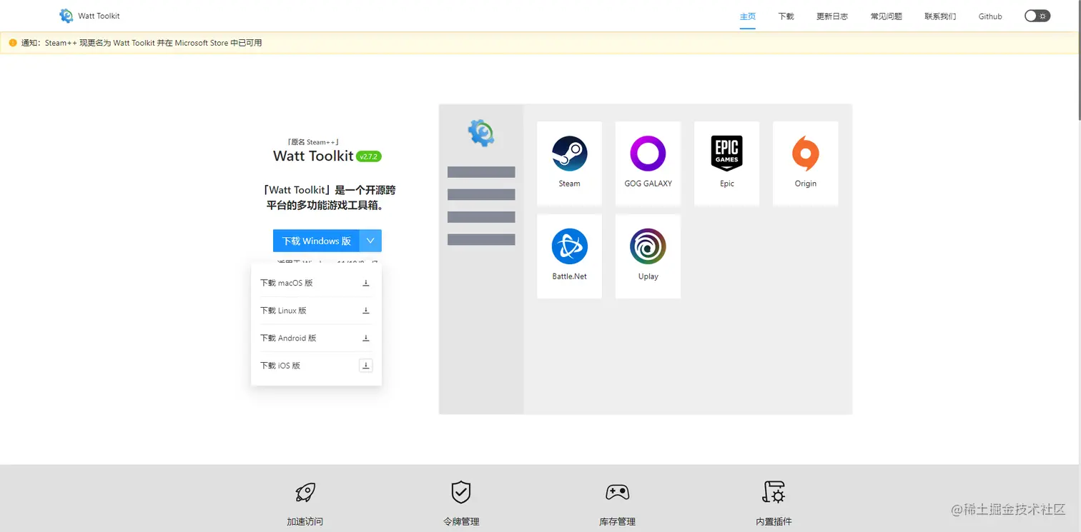Select the Epic Games platform card
1081x532 pixels.
(726, 164)
